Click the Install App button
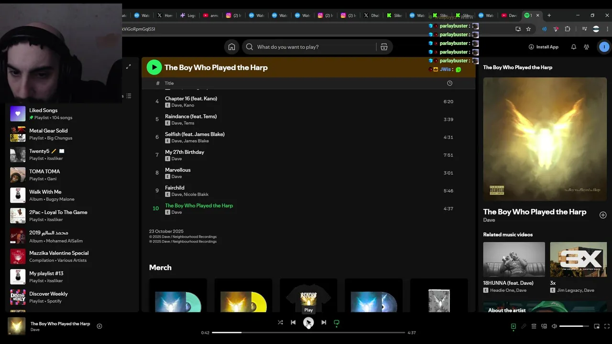The image size is (612, 344). coord(544,47)
